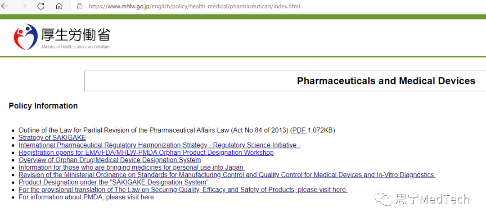The image size is (486, 220).
Task: Click the Pharmaceuticals and Medical Devices heading box
Action: pyautogui.click(x=285, y=81)
